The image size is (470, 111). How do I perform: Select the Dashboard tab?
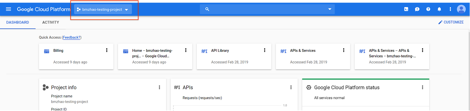click(x=18, y=22)
